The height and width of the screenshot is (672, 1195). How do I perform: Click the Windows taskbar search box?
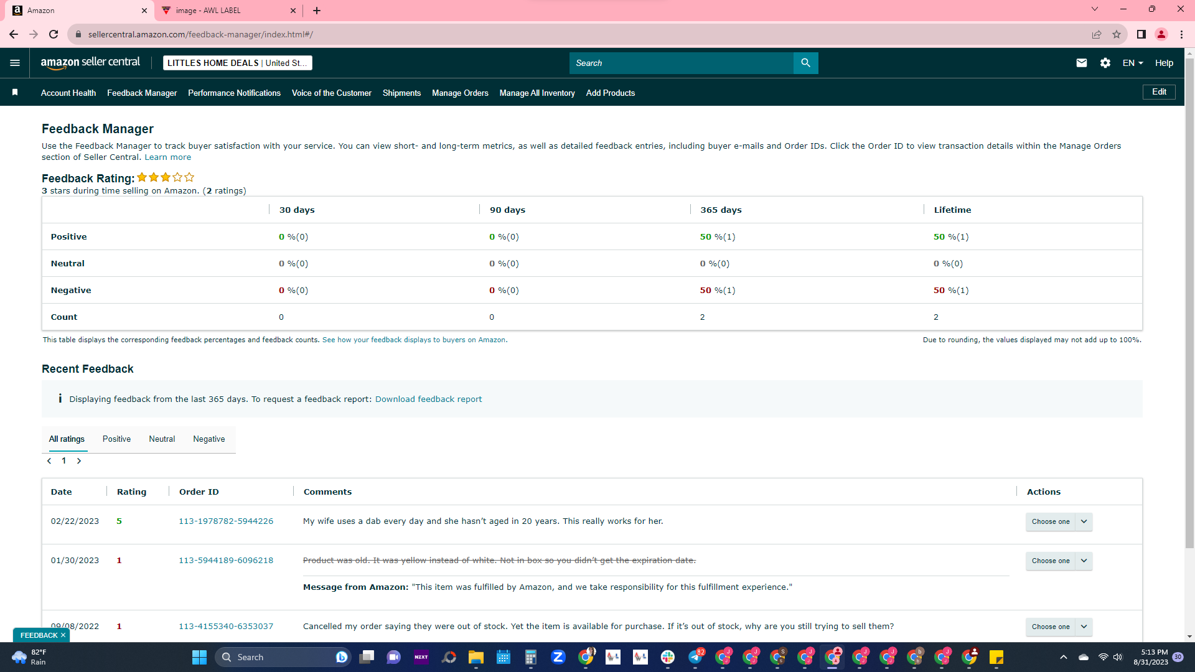283,657
